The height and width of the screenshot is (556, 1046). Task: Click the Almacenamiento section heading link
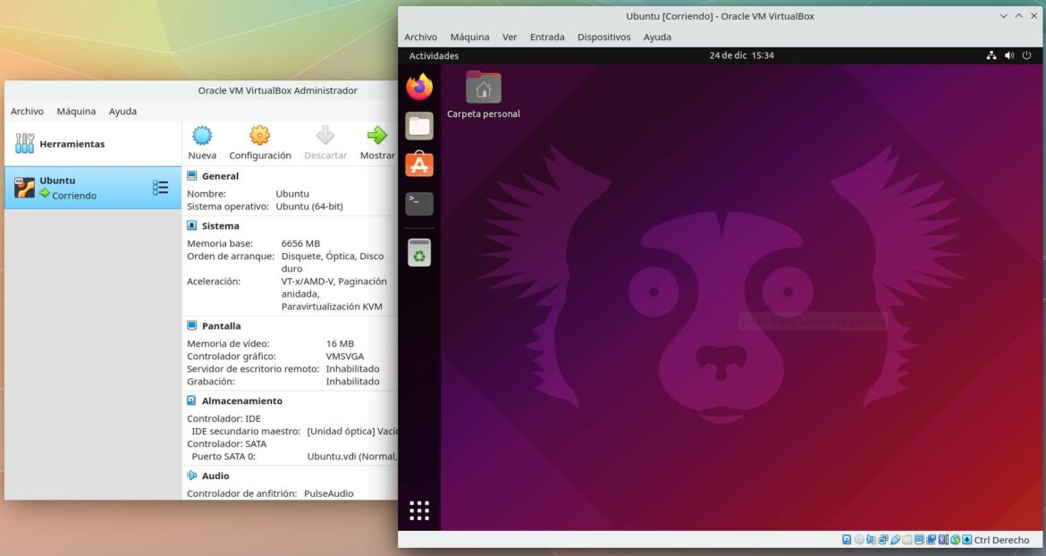[x=242, y=400]
